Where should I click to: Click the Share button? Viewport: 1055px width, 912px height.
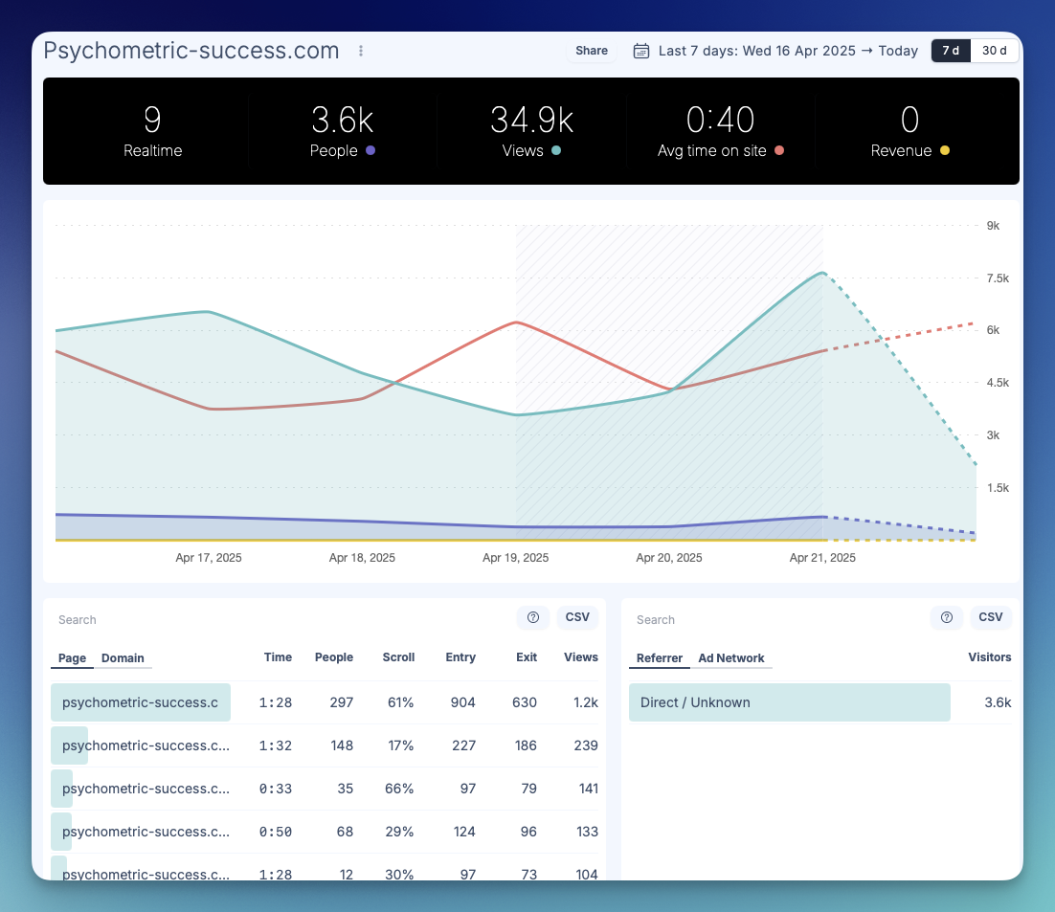click(591, 51)
